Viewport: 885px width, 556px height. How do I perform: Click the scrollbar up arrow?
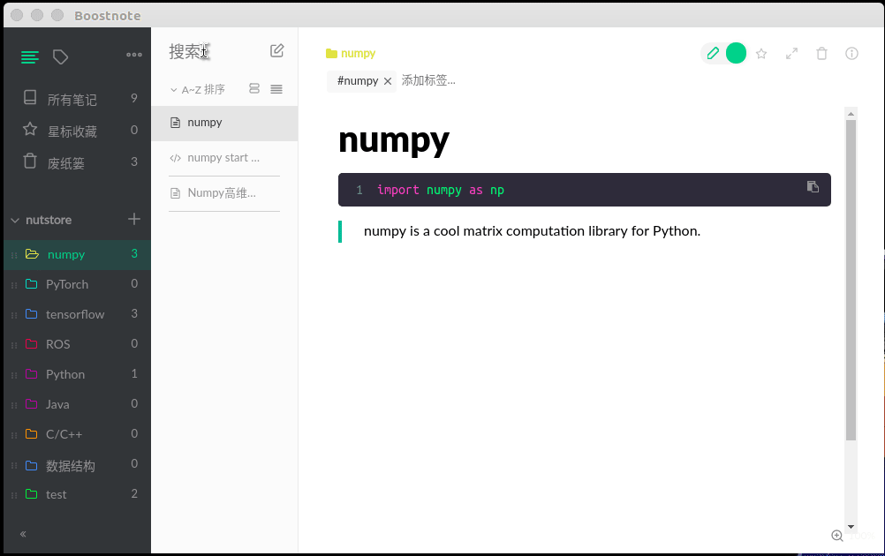[x=851, y=114]
